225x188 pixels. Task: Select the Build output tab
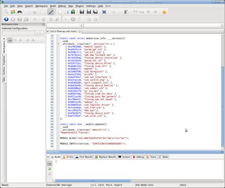tap(56, 157)
